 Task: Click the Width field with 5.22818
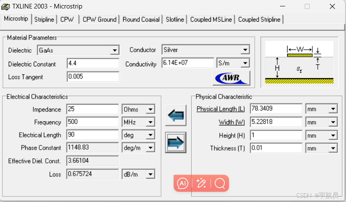point(276,122)
